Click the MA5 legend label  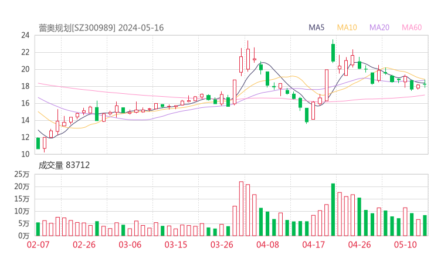(316, 28)
